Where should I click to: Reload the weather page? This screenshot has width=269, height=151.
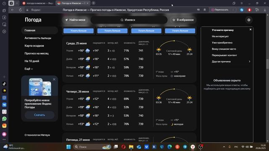20,10
